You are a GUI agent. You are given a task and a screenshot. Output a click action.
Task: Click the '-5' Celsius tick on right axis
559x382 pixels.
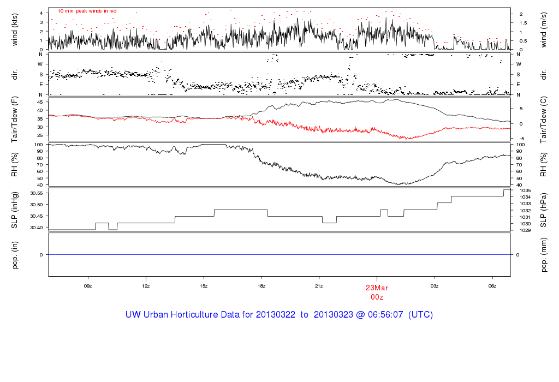click(x=521, y=139)
